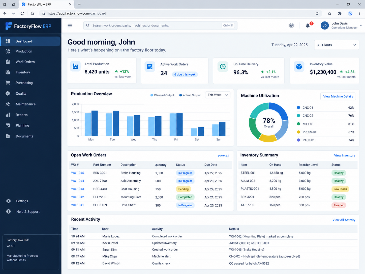Toggle Planned Output legend series
The height and width of the screenshot is (274, 365).
[162, 95]
